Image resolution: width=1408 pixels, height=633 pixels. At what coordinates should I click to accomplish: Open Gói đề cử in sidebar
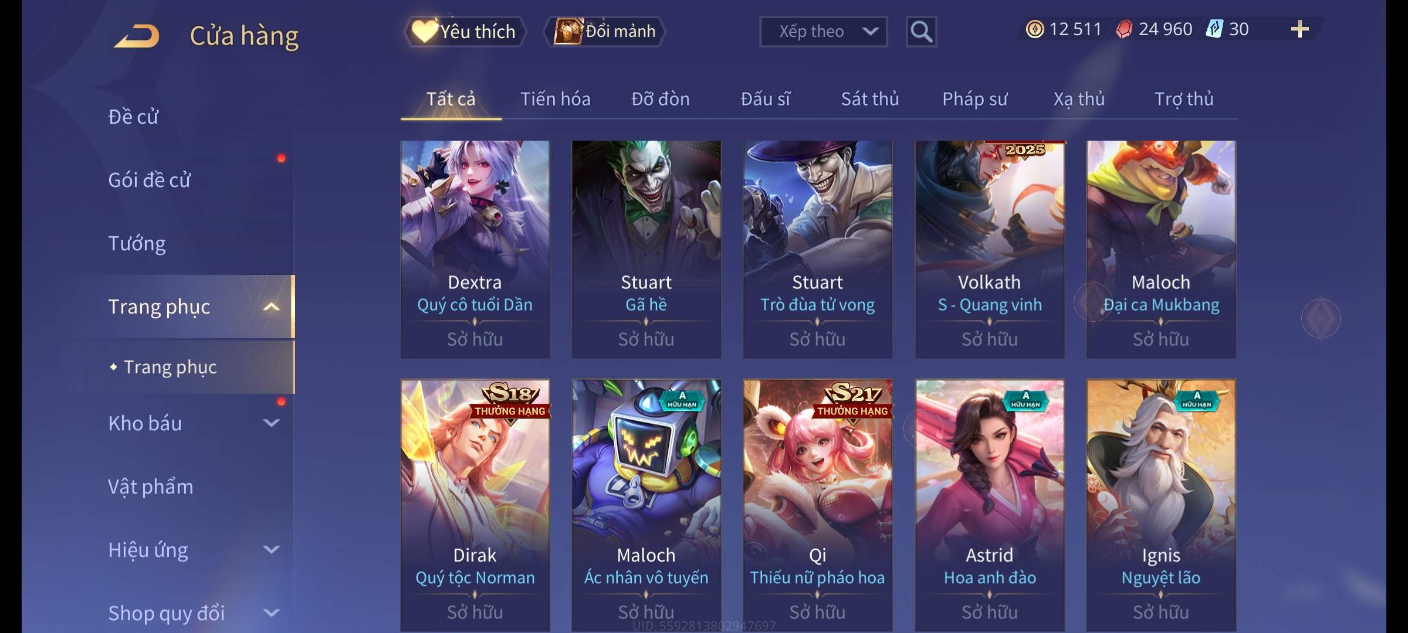(x=149, y=179)
